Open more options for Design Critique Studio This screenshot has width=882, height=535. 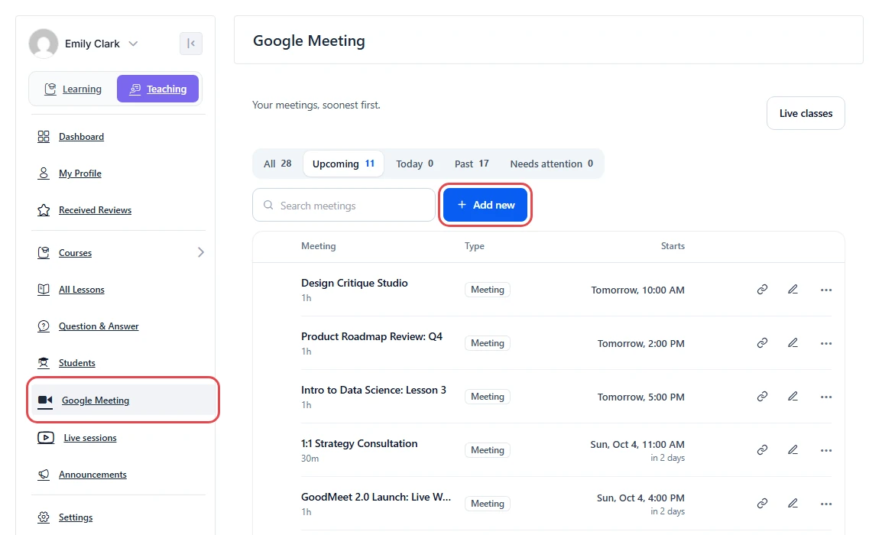point(825,290)
